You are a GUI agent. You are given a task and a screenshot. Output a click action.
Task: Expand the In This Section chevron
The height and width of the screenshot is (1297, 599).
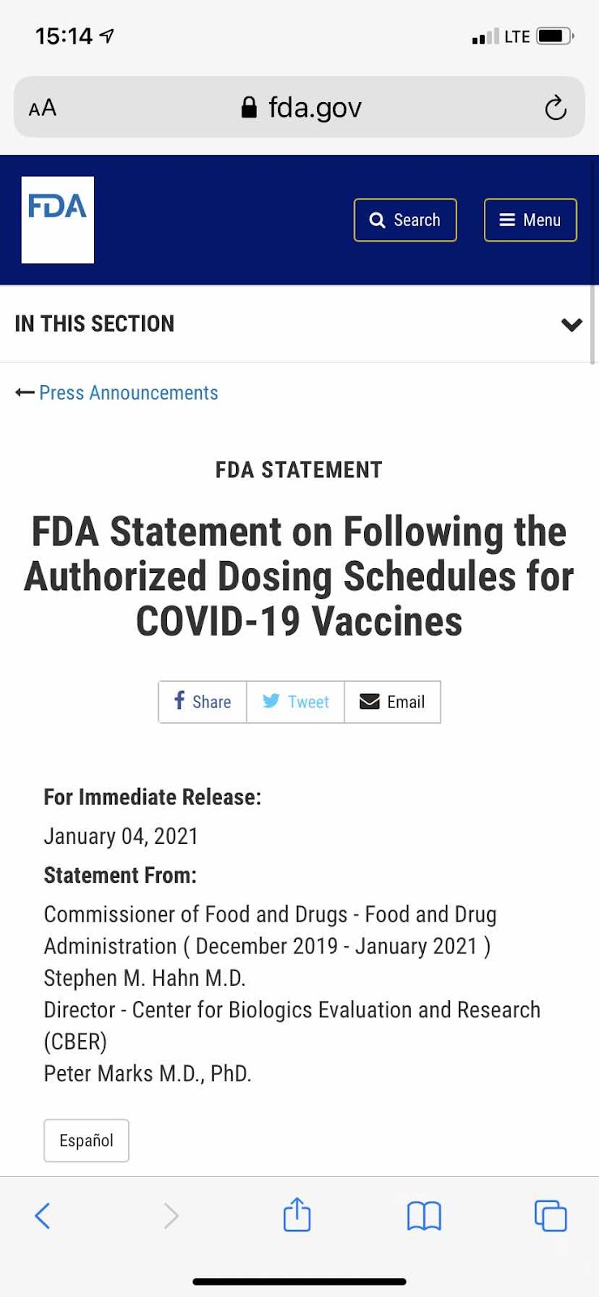coord(571,324)
